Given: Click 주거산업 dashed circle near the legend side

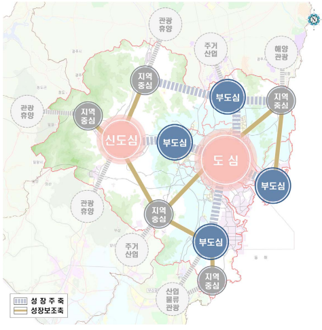Looking at the screenshot, I should 132,250.
